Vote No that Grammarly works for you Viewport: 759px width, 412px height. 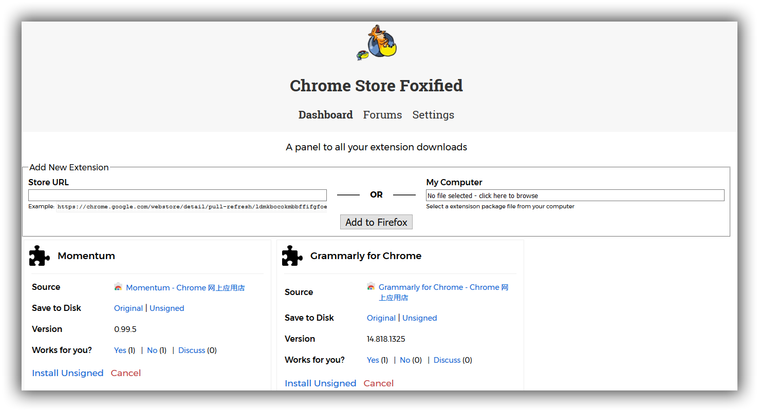pos(405,360)
